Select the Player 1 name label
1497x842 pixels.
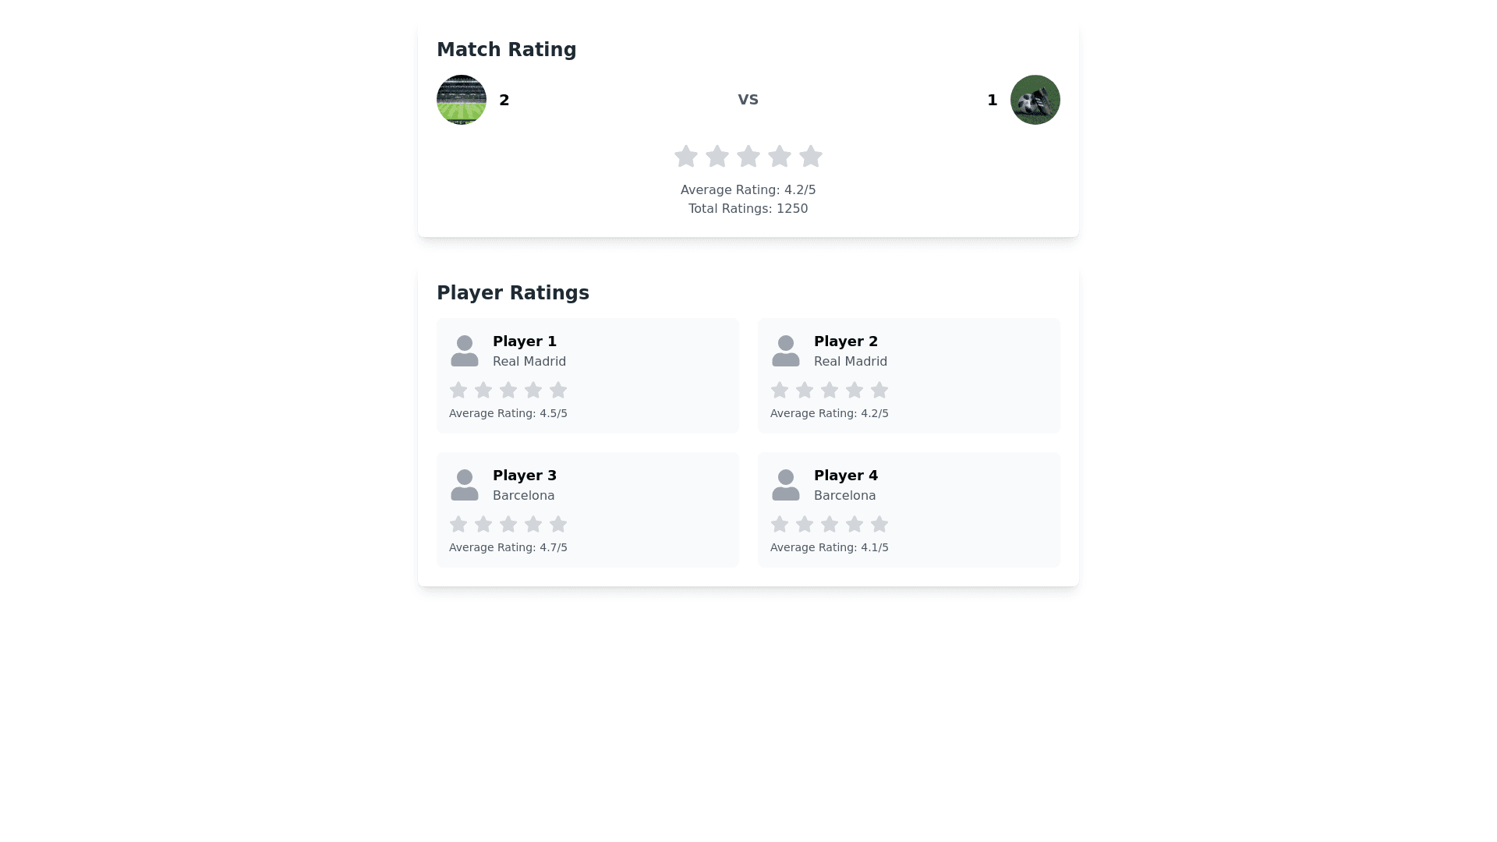(x=525, y=341)
